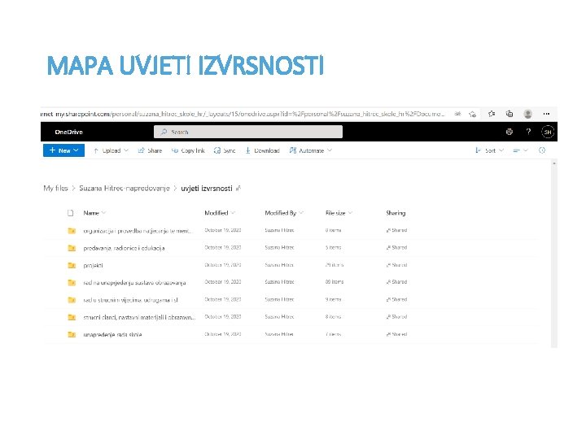The image size is (586, 439).
Task: Click the New button
Action: [63, 150]
